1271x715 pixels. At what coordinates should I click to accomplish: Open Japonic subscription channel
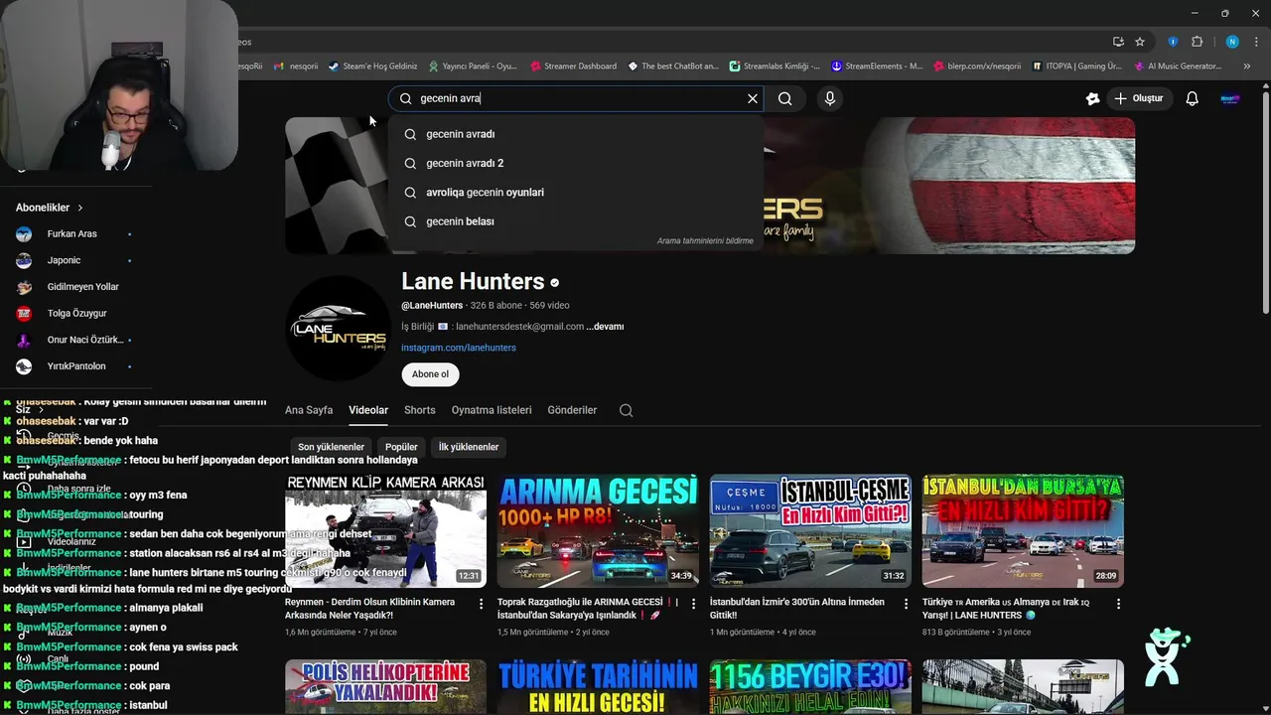pos(74,260)
